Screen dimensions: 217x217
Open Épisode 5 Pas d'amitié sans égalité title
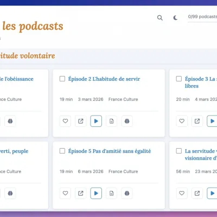[x=110, y=151]
